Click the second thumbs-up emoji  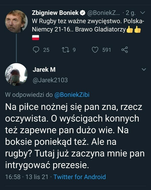(137, 29)
